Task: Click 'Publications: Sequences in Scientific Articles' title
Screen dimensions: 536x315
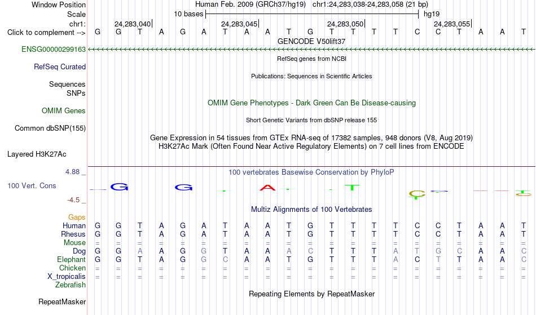Action: [311, 76]
